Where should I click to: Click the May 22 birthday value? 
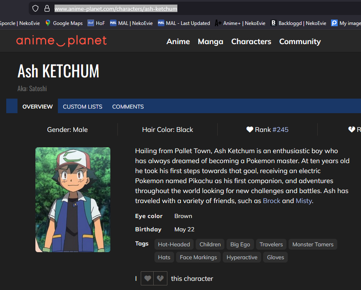tap(184, 230)
